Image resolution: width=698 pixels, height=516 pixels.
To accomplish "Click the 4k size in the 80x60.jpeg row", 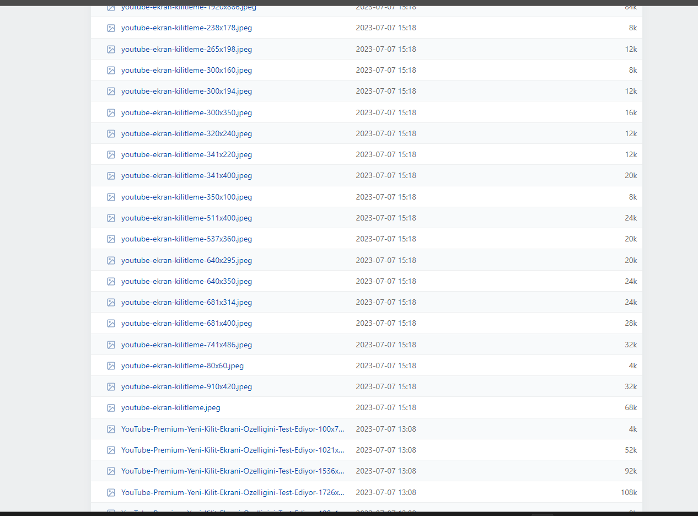I will coord(633,365).
